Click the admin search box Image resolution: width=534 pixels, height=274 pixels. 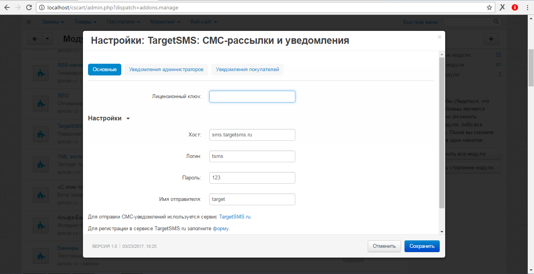[x=472, y=22]
